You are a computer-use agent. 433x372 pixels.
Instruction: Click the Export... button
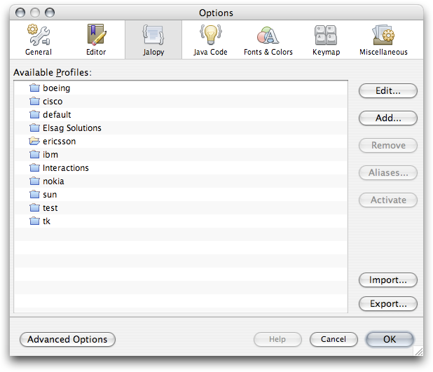388,304
